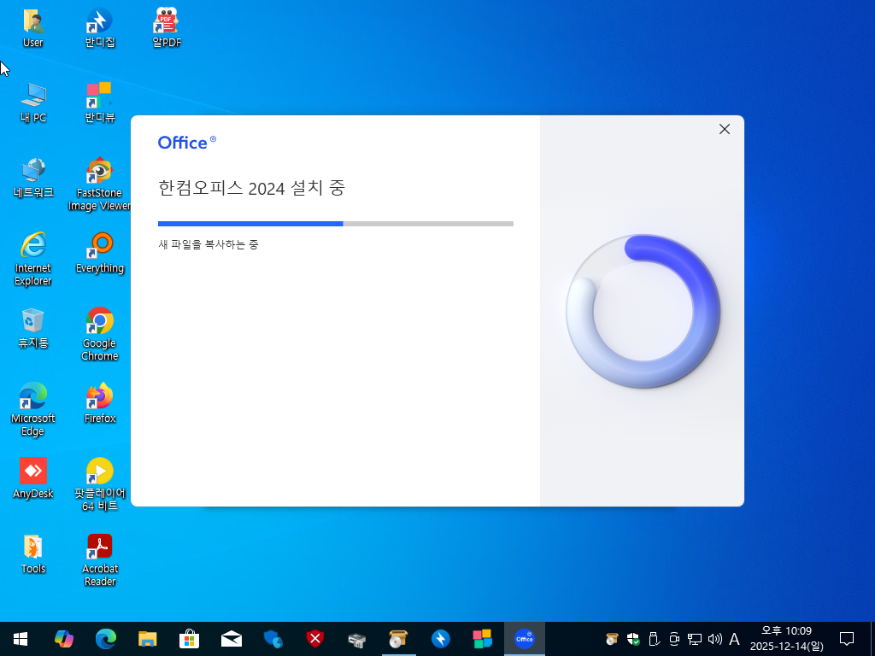Open Windows Security tray icon
Screen dimensions: 875x656
click(x=633, y=639)
